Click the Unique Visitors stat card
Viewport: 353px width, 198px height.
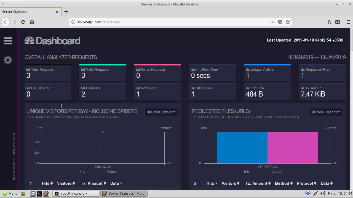[x=267, y=73]
